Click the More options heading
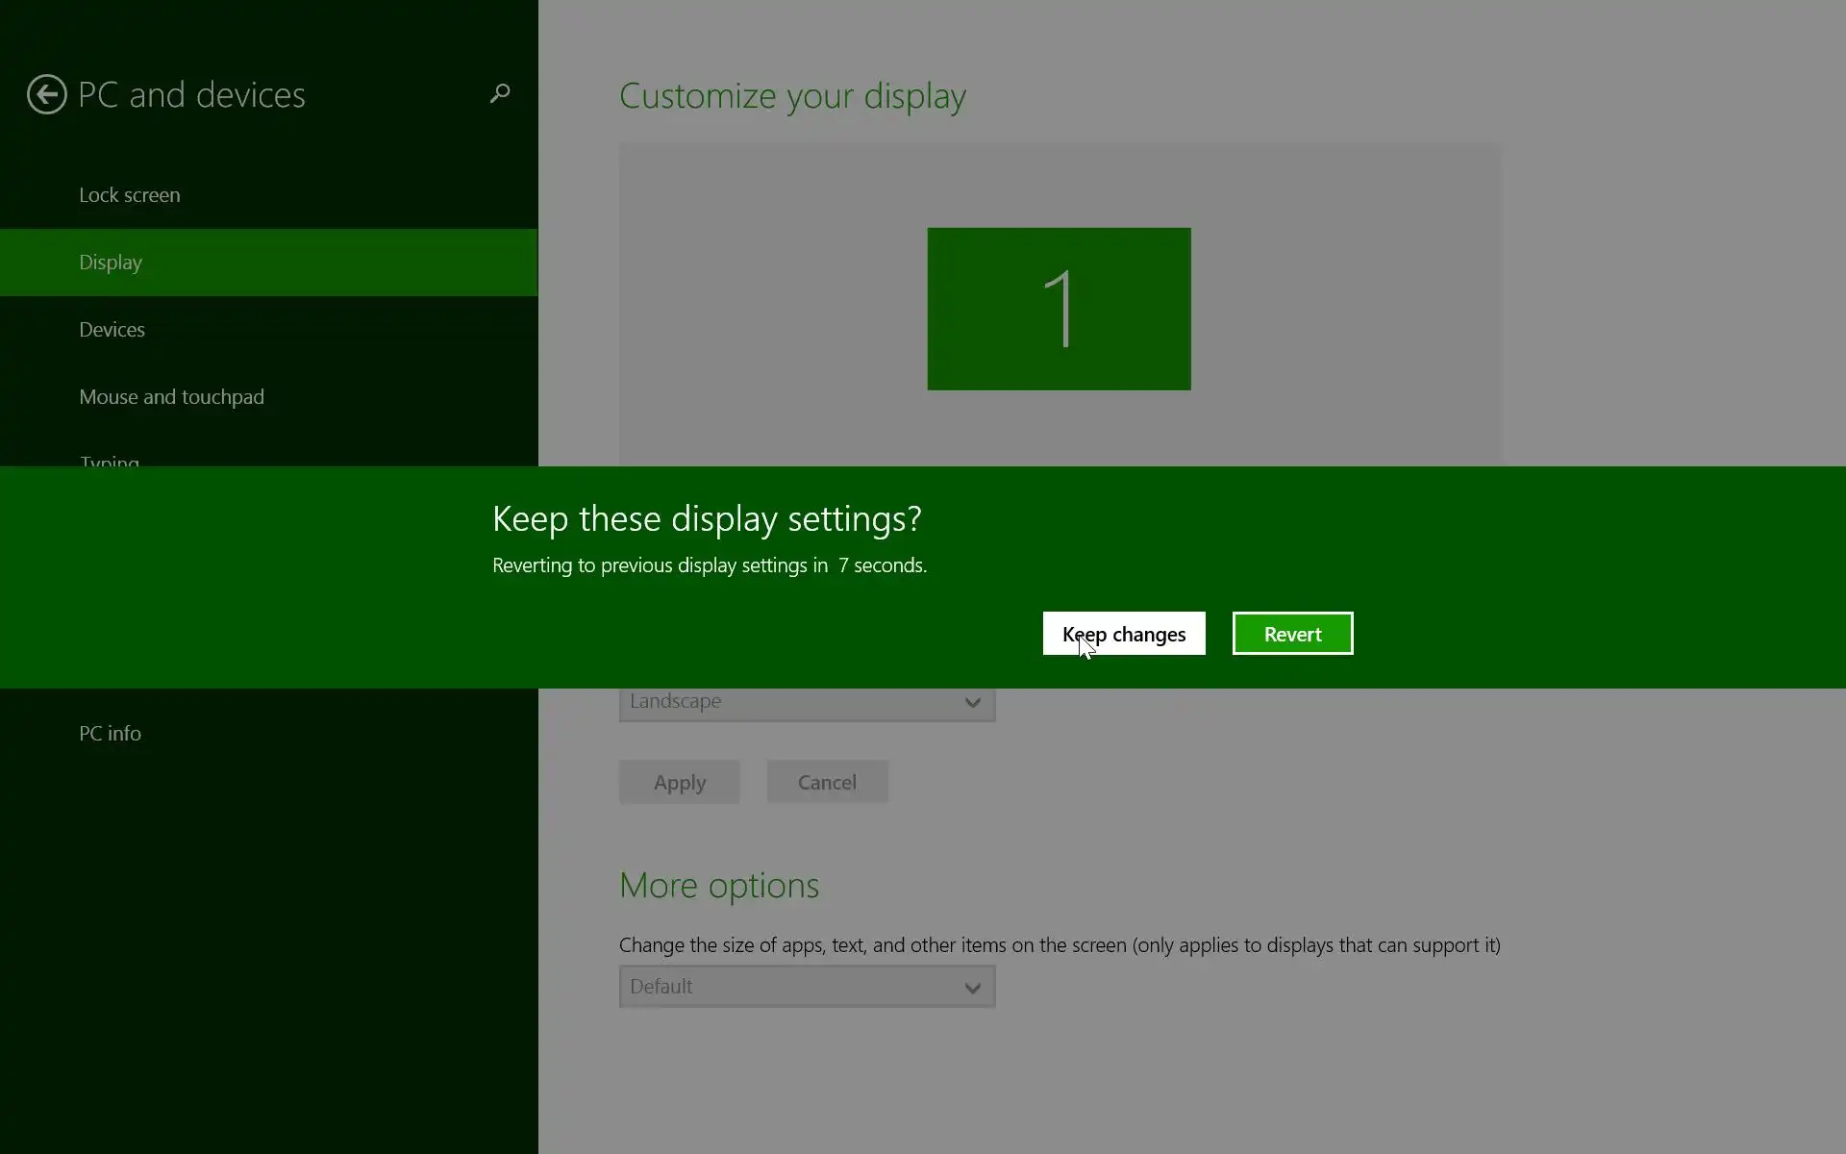Screen dimensions: 1846x1154 (x=718, y=885)
